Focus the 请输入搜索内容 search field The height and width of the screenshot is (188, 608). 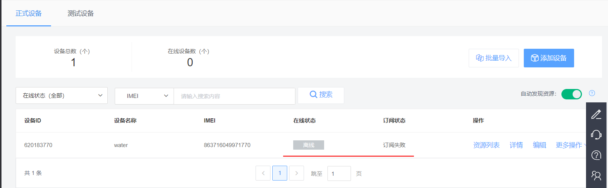coord(234,96)
